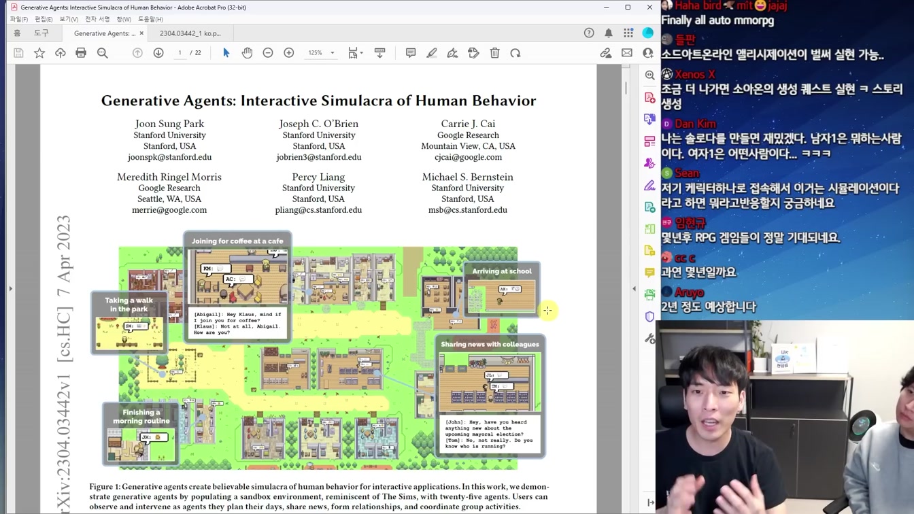Open More Tools wrench icon in right panel

649,339
